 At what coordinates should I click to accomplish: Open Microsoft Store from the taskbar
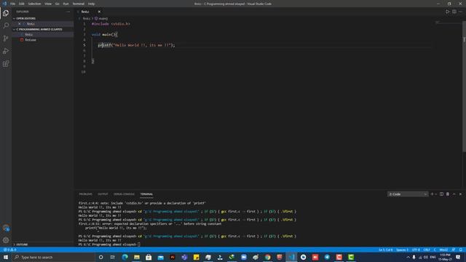pyautogui.click(x=149, y=257)
